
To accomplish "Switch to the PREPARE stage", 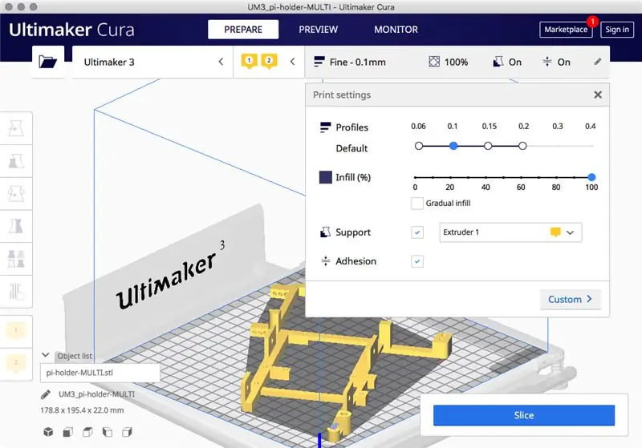I will tap(243, 30).
